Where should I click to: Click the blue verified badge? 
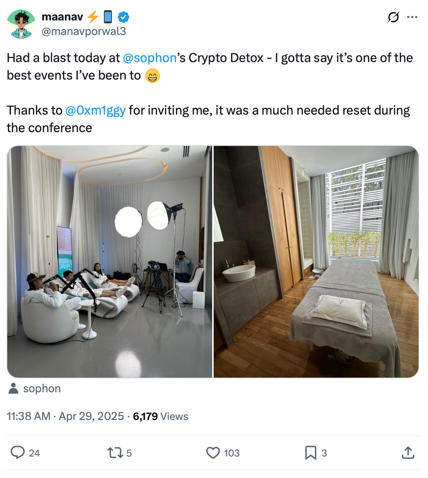pyautogui.click(x=124, y=17)
